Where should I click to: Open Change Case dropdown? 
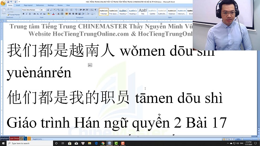pos(45,14)
